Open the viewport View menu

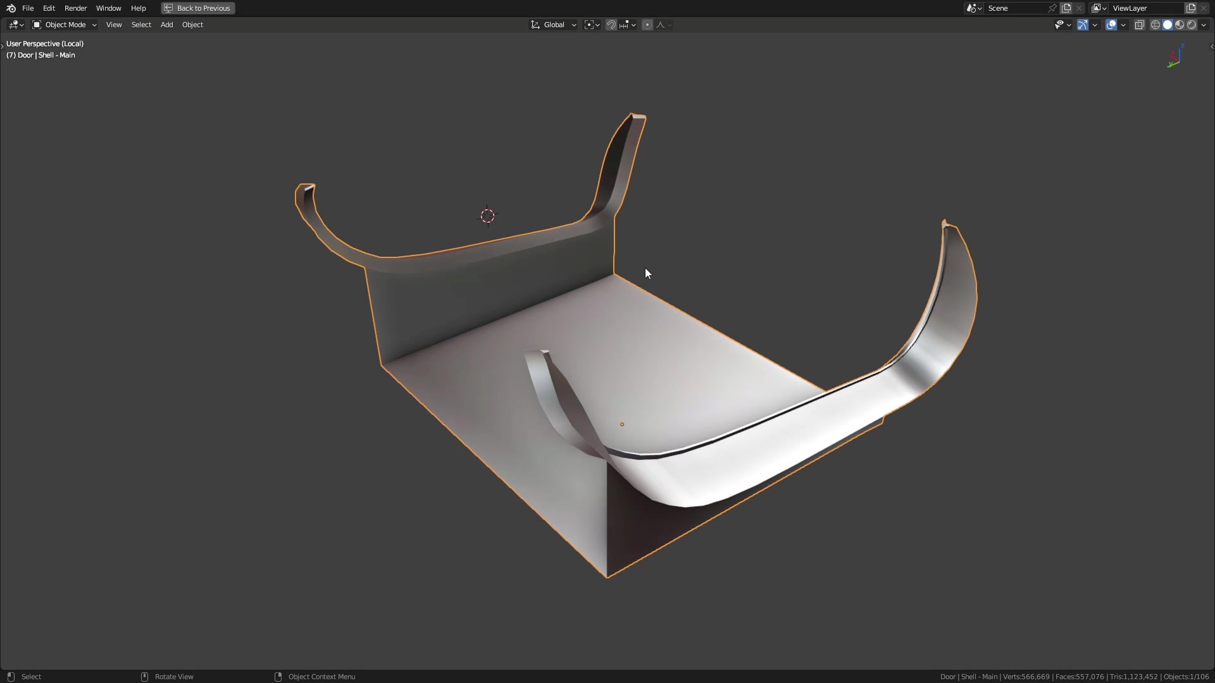tap(114, 25)
